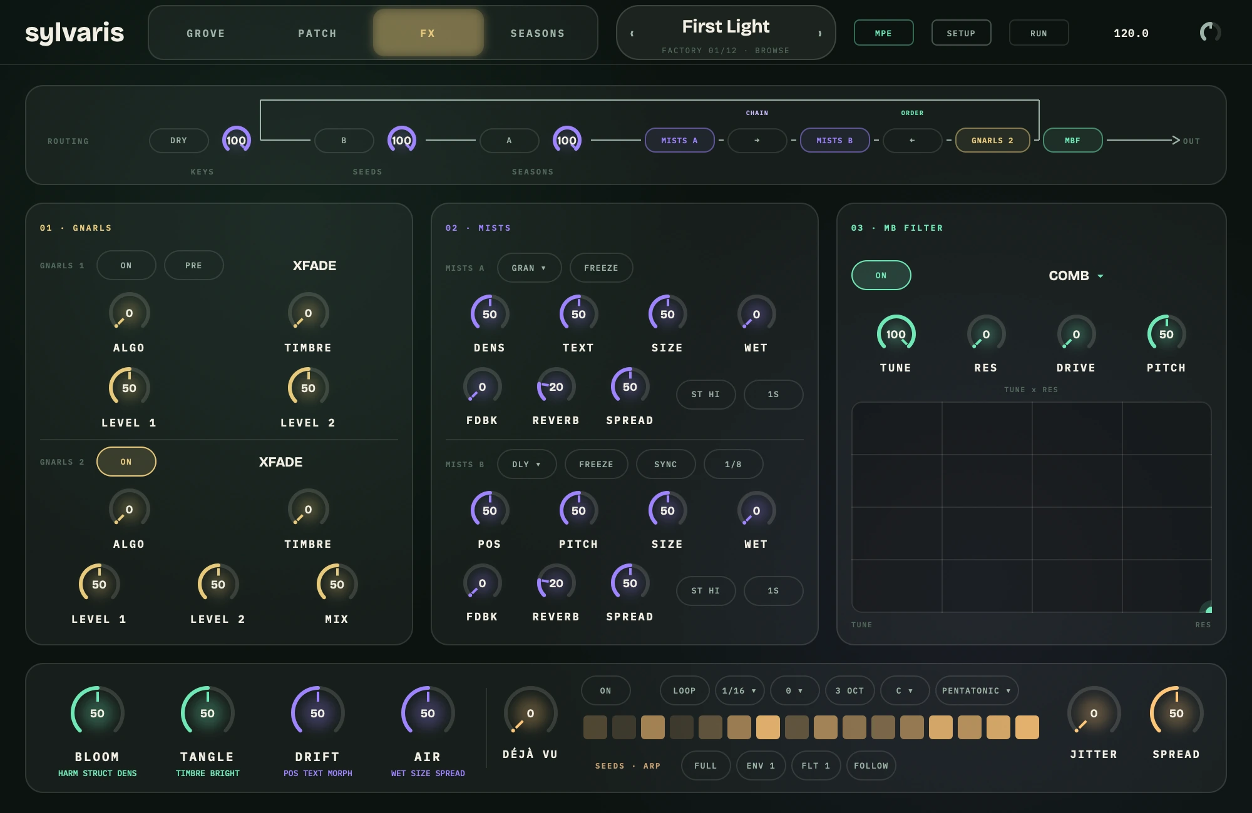Open Mists B DLY mode dropdown
Image resolution: width=1252 pixels, height=813 pixels.
[x=527, y=464]
